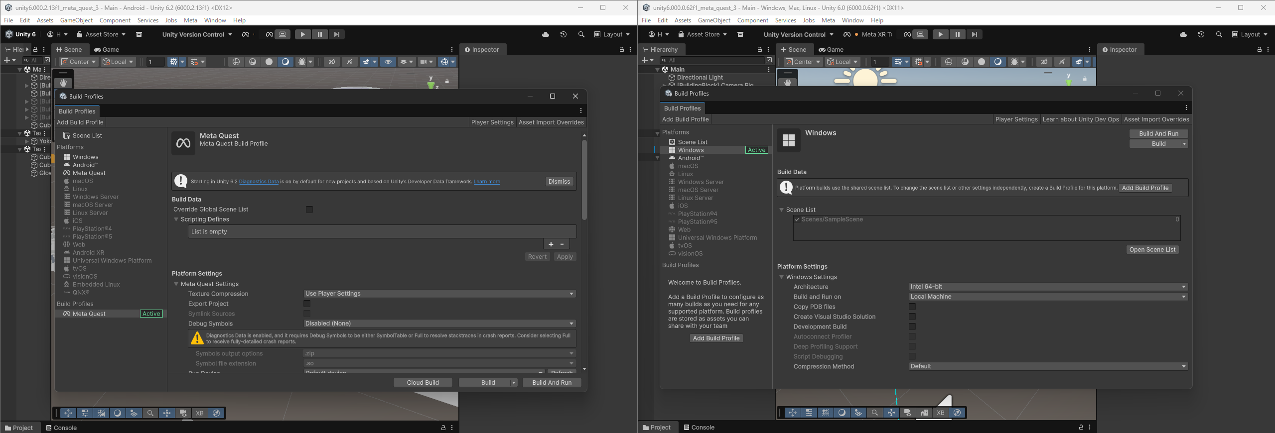The image size is (1275, 433).
Task: Open Console tab in left window
Action: point(61,428)
